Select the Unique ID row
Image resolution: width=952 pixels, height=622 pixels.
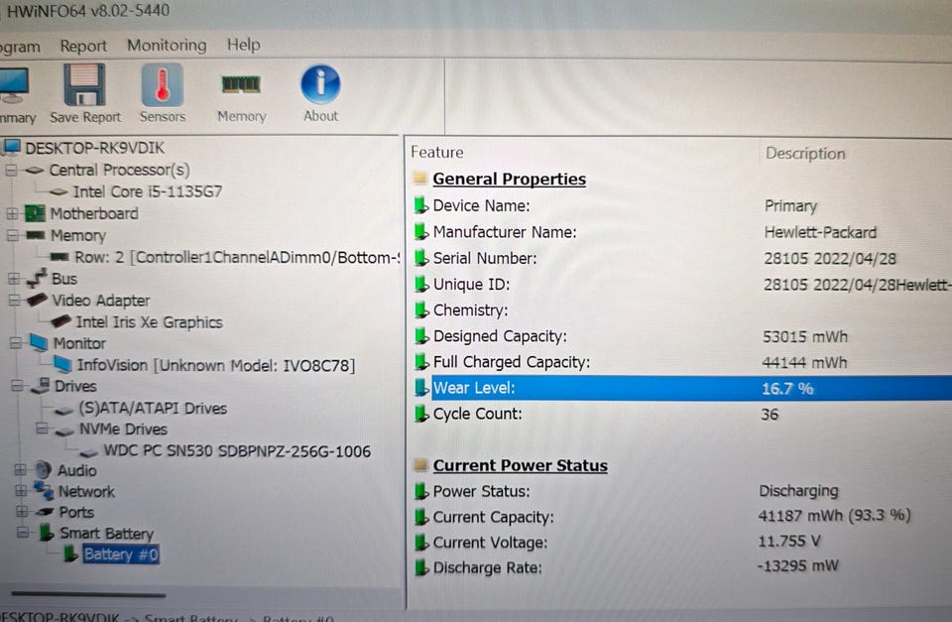tap(681, 285)
